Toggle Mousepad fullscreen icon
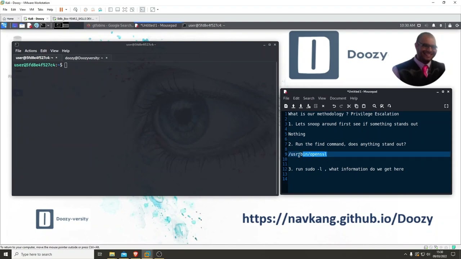461x259 pixels. (446, 106)
